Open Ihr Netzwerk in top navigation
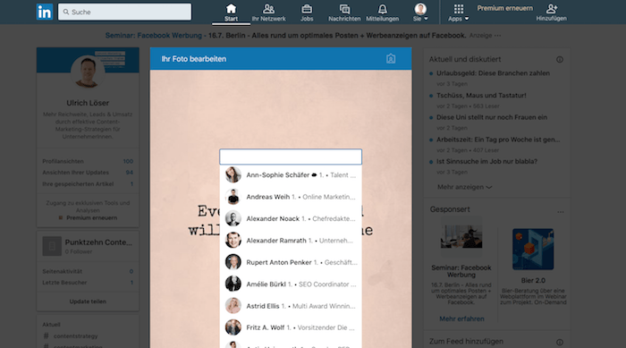This screenshot has height=348, width=626. click(x=268, y=13)
